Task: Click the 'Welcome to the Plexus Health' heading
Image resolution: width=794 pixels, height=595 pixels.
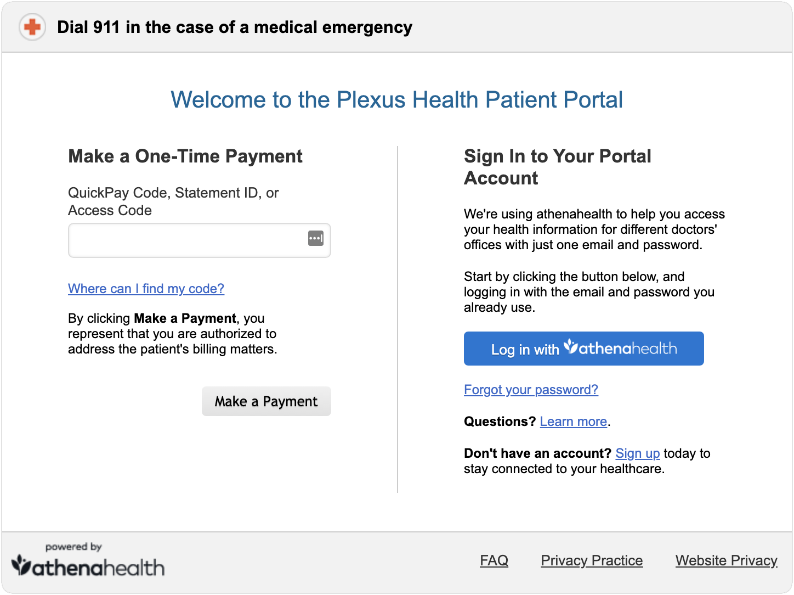Action: coord(397,100)
